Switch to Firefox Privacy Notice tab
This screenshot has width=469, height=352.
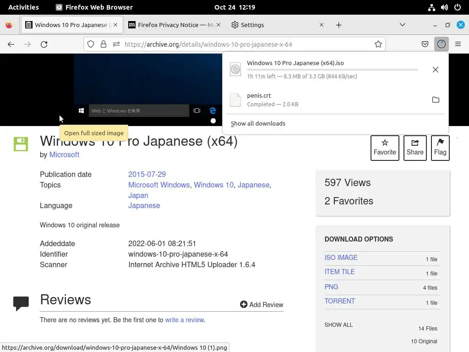pos(174,25)
